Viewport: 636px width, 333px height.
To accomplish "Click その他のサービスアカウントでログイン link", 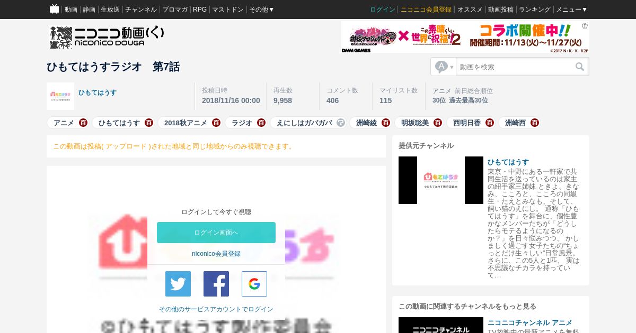I will tap(216, 309).
